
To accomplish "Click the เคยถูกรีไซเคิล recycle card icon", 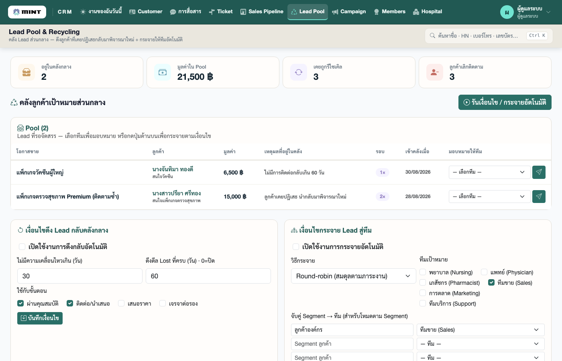I will tap(299, 72).
